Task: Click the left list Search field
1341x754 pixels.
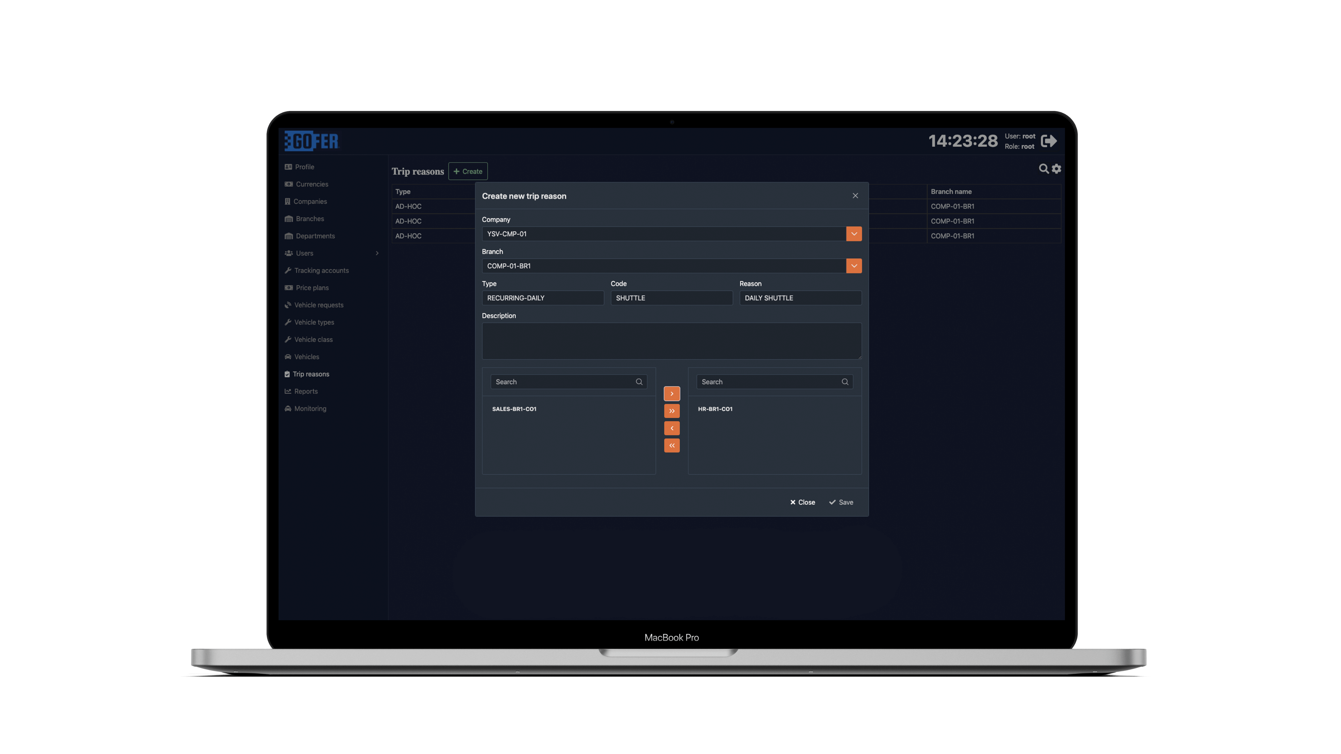Action: [x=569, y=382]
